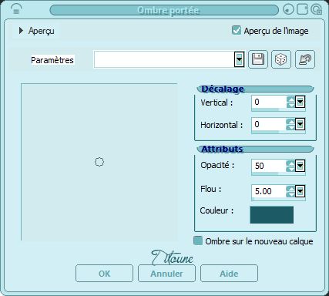
Task: Click the Aide button
Action: 229,274
